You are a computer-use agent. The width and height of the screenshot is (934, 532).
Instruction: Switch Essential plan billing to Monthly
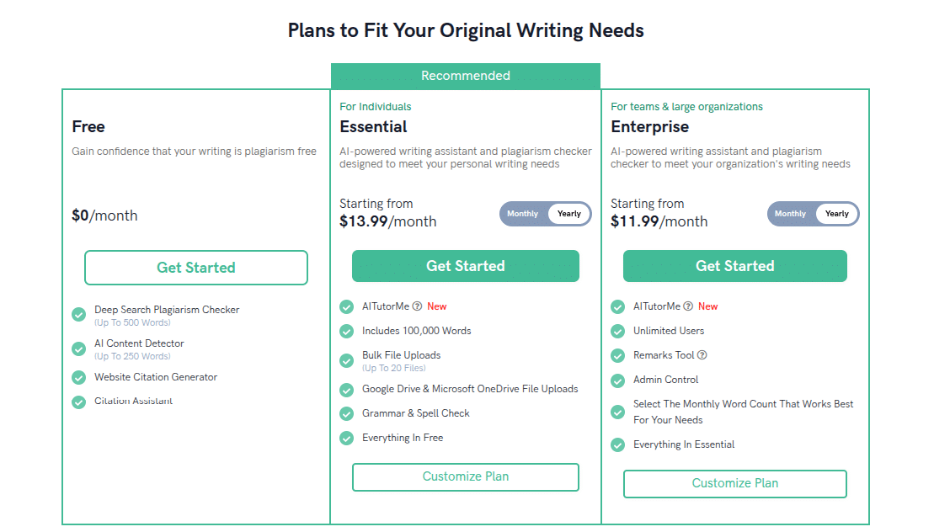click(x=522, y=214)
